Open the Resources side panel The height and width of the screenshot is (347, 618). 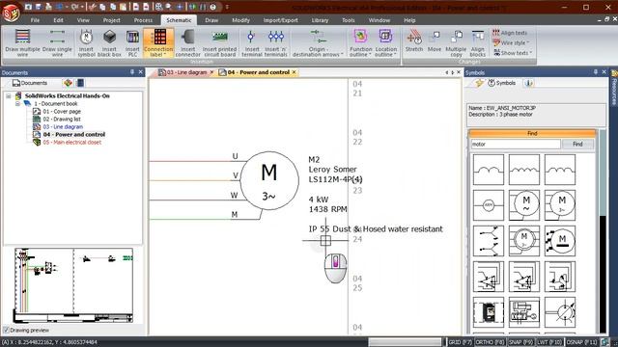pos(614,89)
